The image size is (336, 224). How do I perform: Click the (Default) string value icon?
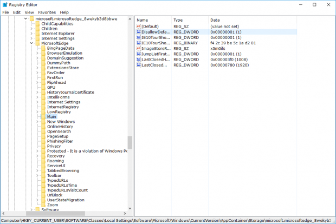tap(138, 26)
